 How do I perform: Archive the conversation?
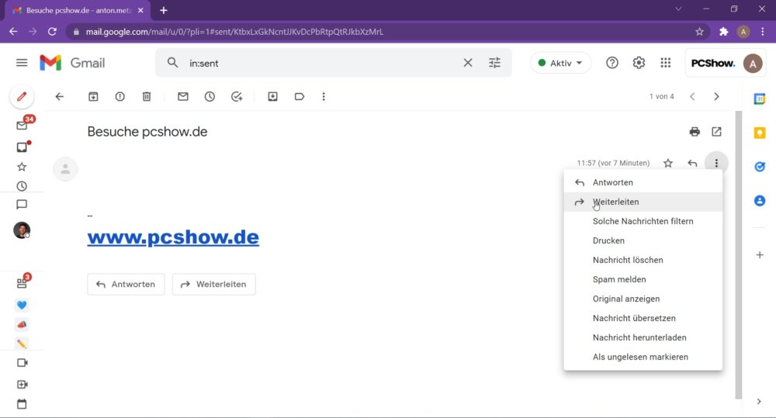(x=93, y=96)
